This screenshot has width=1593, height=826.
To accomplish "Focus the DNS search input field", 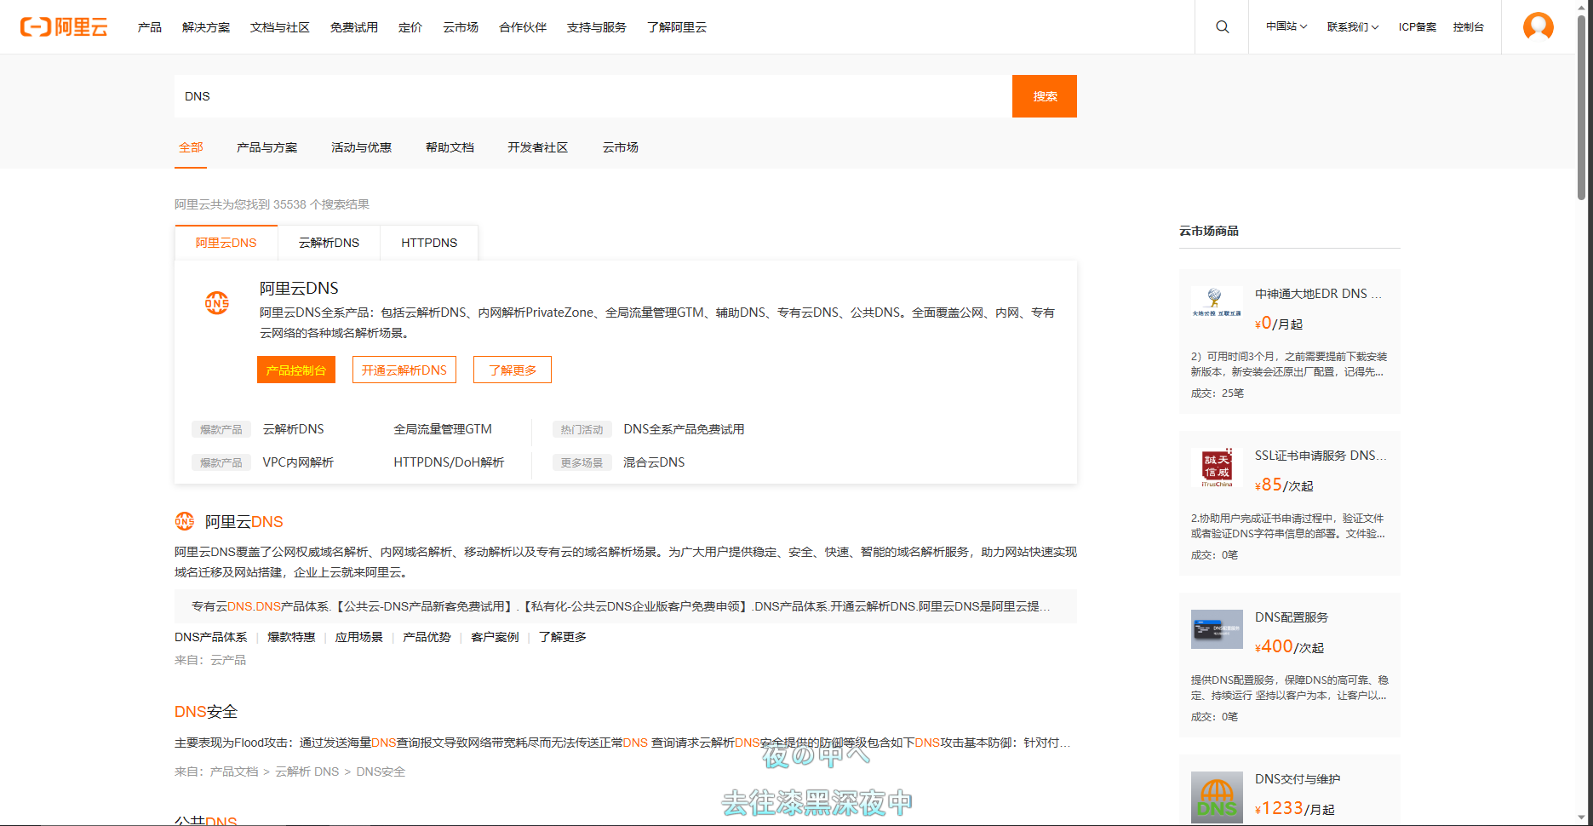I will pyautogui.click(x=593, y=96).
